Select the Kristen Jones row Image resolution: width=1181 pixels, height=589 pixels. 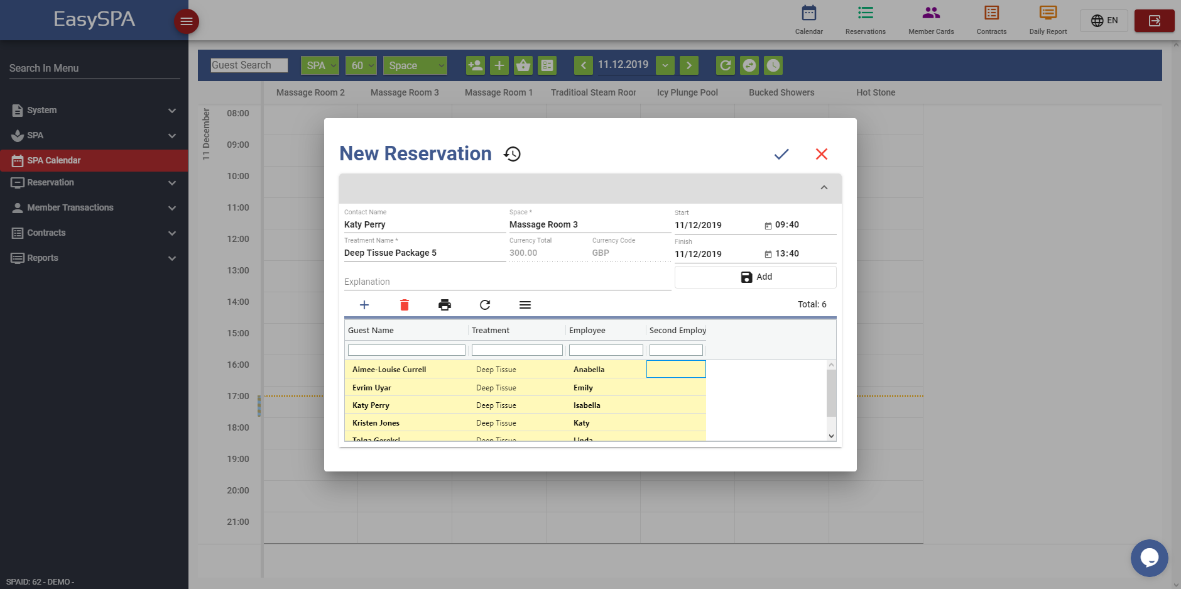tap(525, 423)
